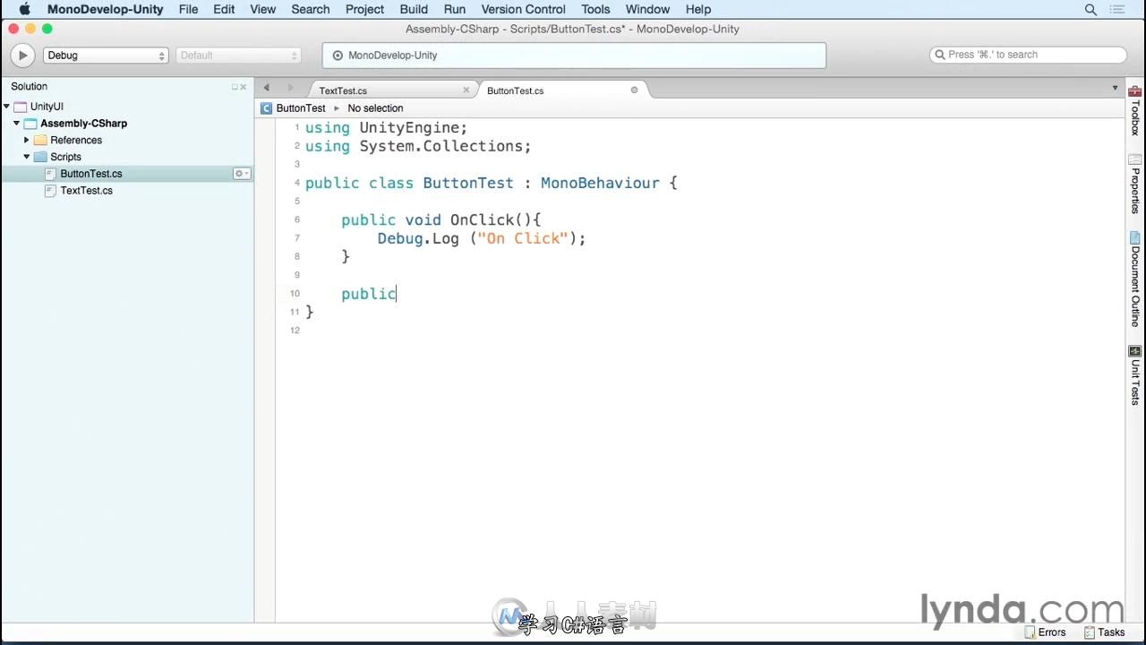Open the Search menu

tap(311, 9)
